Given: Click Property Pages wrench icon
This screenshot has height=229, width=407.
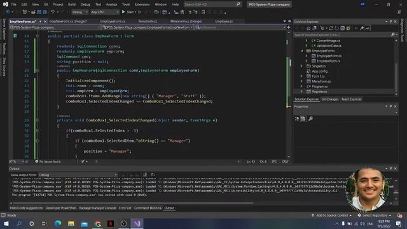Looking at the screenshot, I should coord(310,119).
